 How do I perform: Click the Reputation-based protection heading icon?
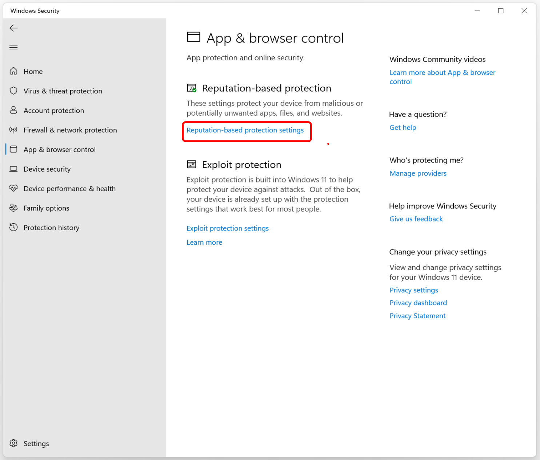point(192,88)
